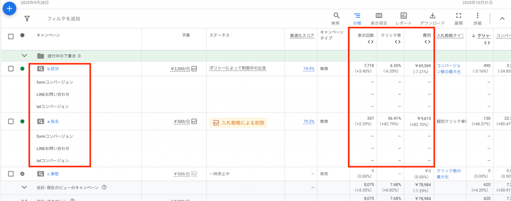Open the segment (分類) icon
Viewport: 511px width, 201px height.
tap(357, 16)
